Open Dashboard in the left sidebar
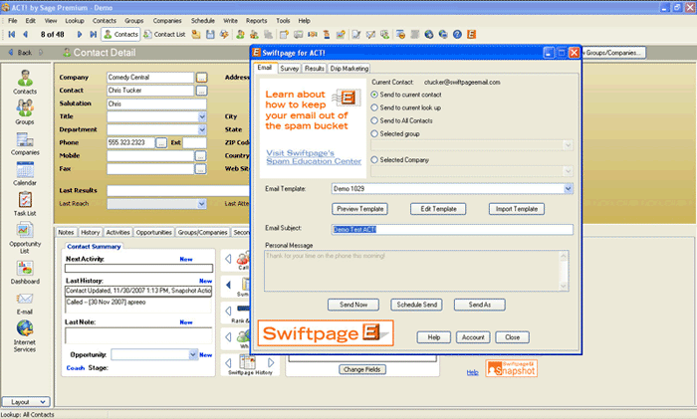Viewport: 697px width, 419px height. [25, 272]
